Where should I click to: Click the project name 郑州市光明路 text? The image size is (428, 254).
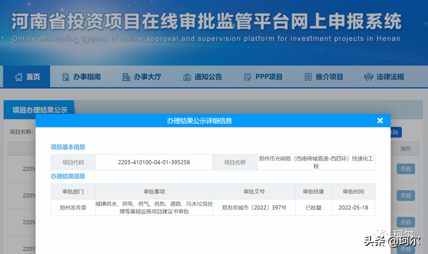[316, 162]
